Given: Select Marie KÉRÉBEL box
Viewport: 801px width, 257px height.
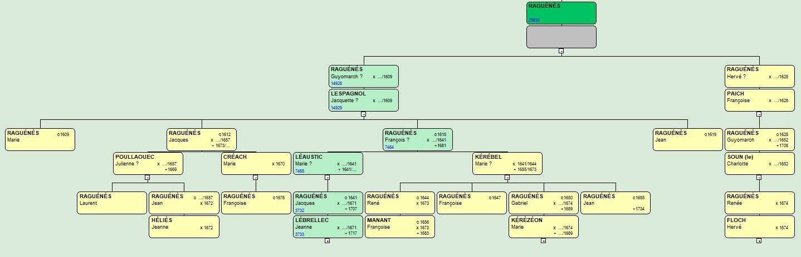Looking at the screenshot, I should pyautogui.click(x=507, y=164).
